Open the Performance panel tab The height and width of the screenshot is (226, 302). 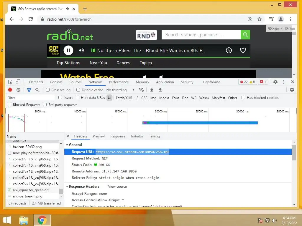tap(119, 82)
